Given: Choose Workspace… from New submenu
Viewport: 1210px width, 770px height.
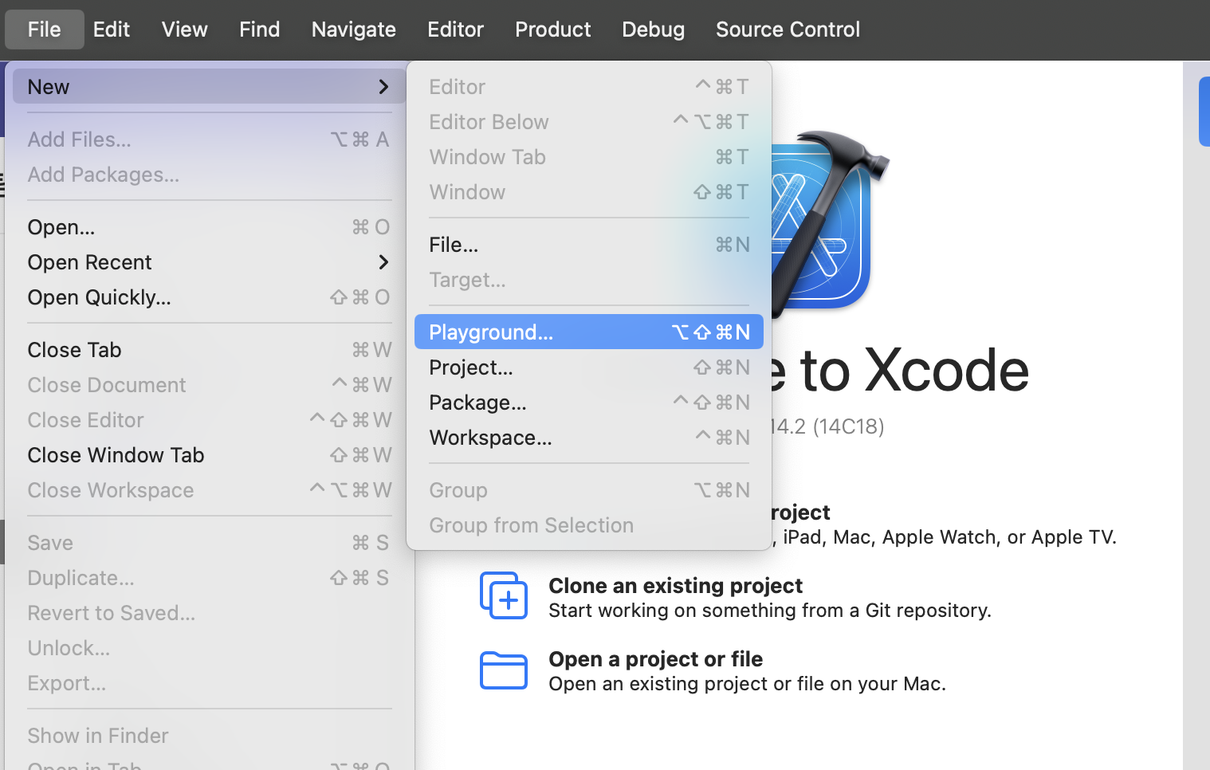Looking at the screenshot, I should (x=589, y=438).
